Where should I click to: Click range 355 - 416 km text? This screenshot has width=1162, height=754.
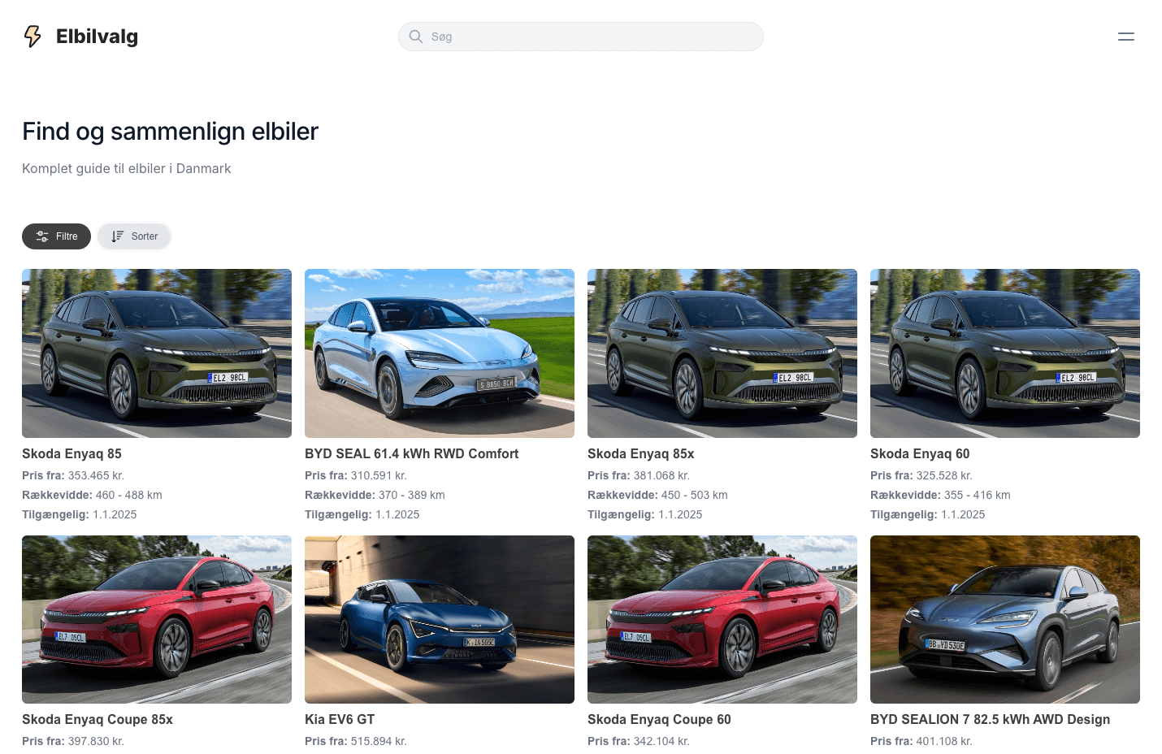(978, 495)
